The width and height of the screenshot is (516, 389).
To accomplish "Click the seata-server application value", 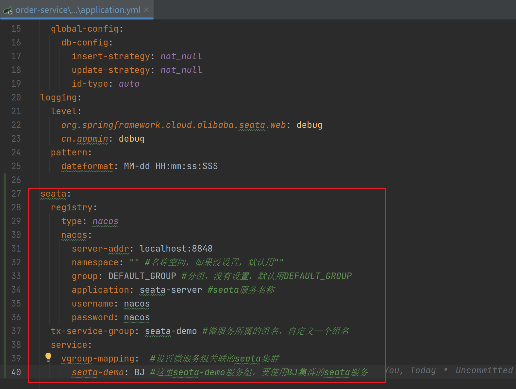I will 171,290.
